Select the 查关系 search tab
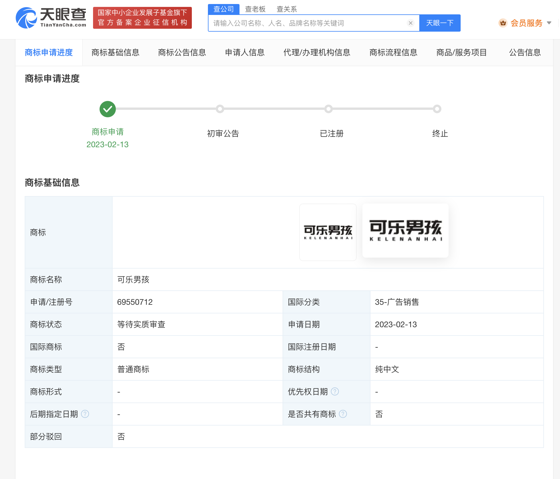The width and height of the screenshot is (560, 479). [x=287, y=9]
